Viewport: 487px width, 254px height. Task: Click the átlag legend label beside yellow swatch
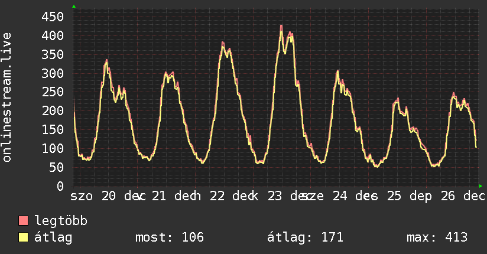pos(53,238)
